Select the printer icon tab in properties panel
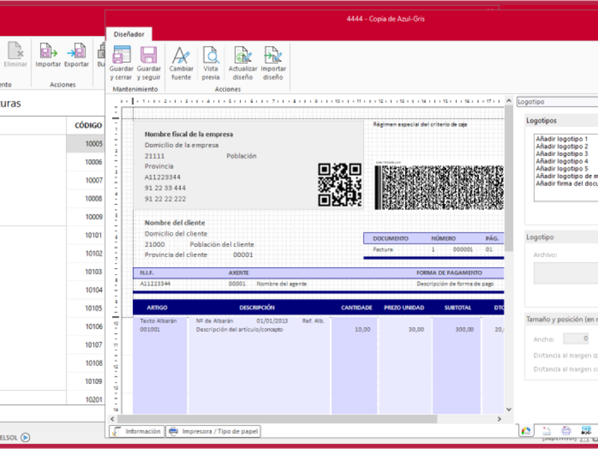This screenshot has height=449, width=598. pos(566,431)
